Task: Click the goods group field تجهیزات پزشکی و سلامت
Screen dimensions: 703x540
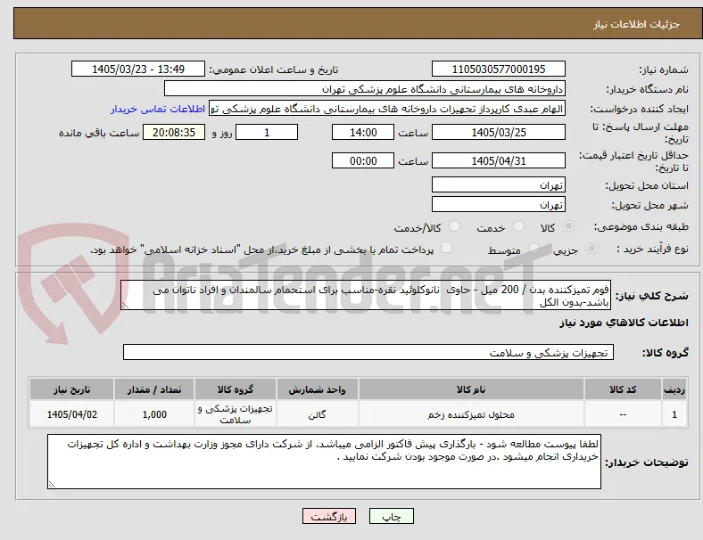Action: 368,352
